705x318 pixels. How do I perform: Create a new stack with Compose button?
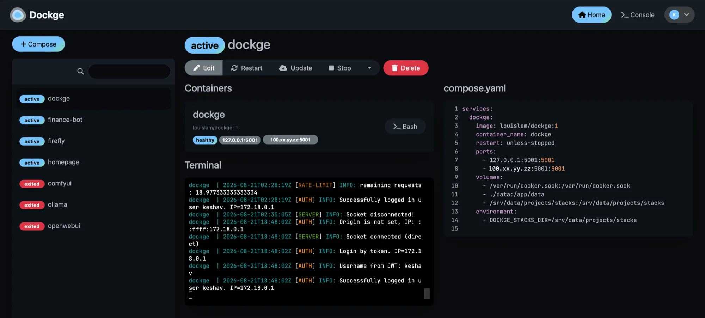point(38,44)
